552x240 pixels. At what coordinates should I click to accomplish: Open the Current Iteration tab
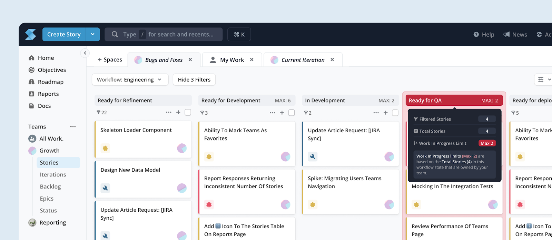click(x=303, y=60)
